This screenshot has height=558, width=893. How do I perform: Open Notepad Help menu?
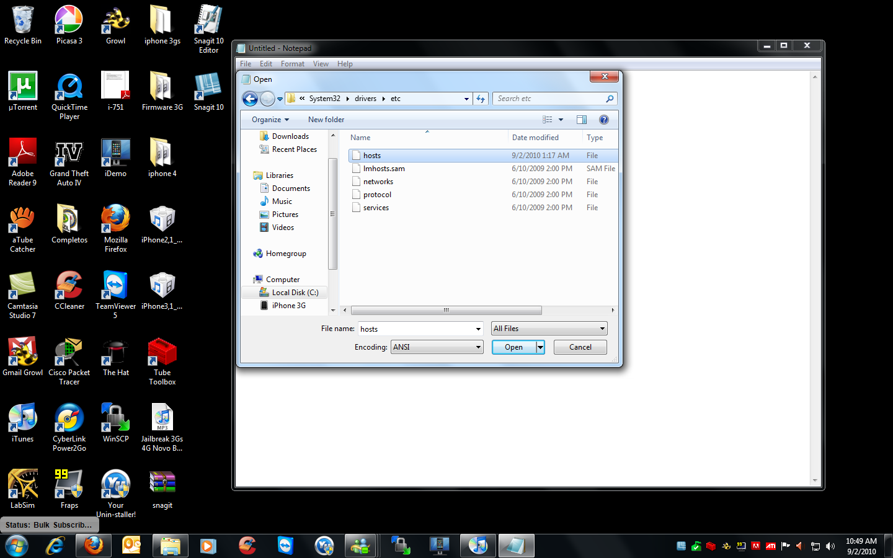click(x=345, y=64)
